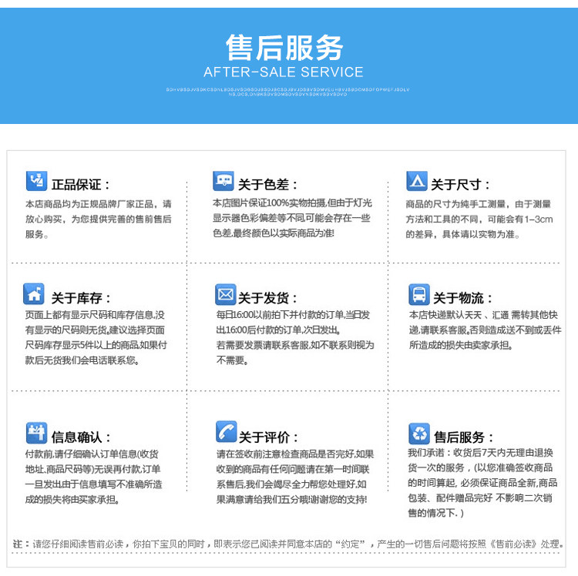Click the 关于发货 envelope icon
The image size is (578, 576).
pos(226,294)
